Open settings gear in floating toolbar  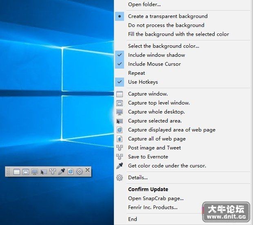coord(80,172)
